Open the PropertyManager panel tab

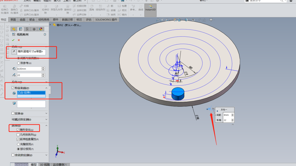[21, 29]
